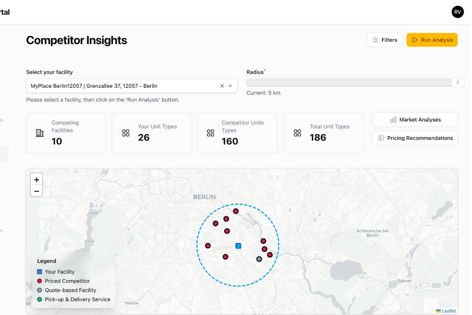The width and height of the screenshot is (472, 315).
Task: Open the RV user profile menu
Action: click(x=457, y=12)
